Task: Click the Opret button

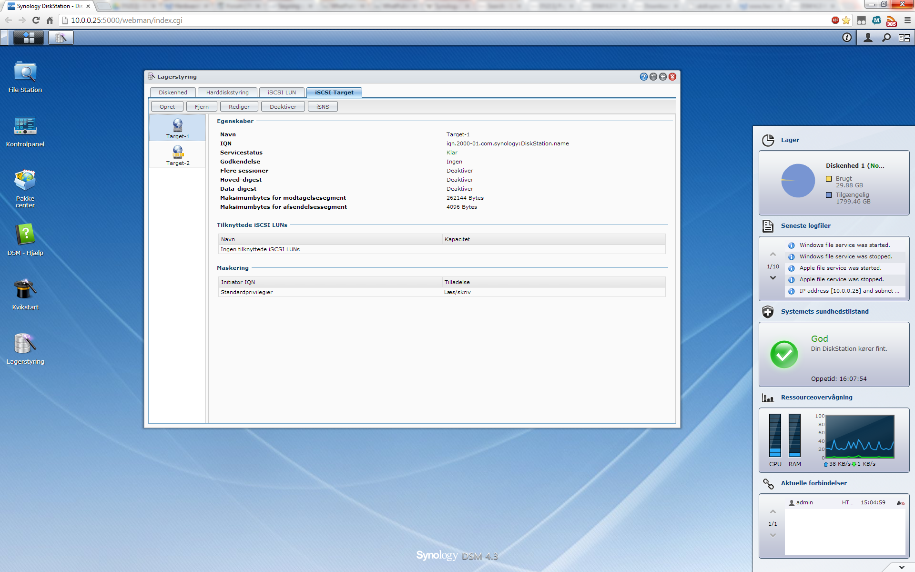Action: 167,107
